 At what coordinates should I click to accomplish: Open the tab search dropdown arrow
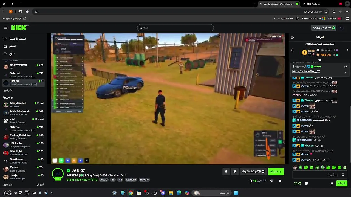[347, 4]
